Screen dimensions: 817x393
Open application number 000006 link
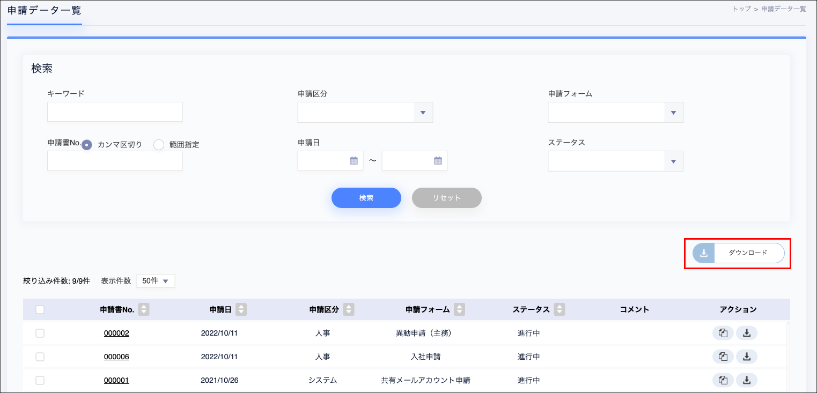pyautogui.click(x=116, y=357)
